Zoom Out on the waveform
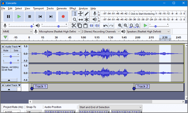 point(126,25)
